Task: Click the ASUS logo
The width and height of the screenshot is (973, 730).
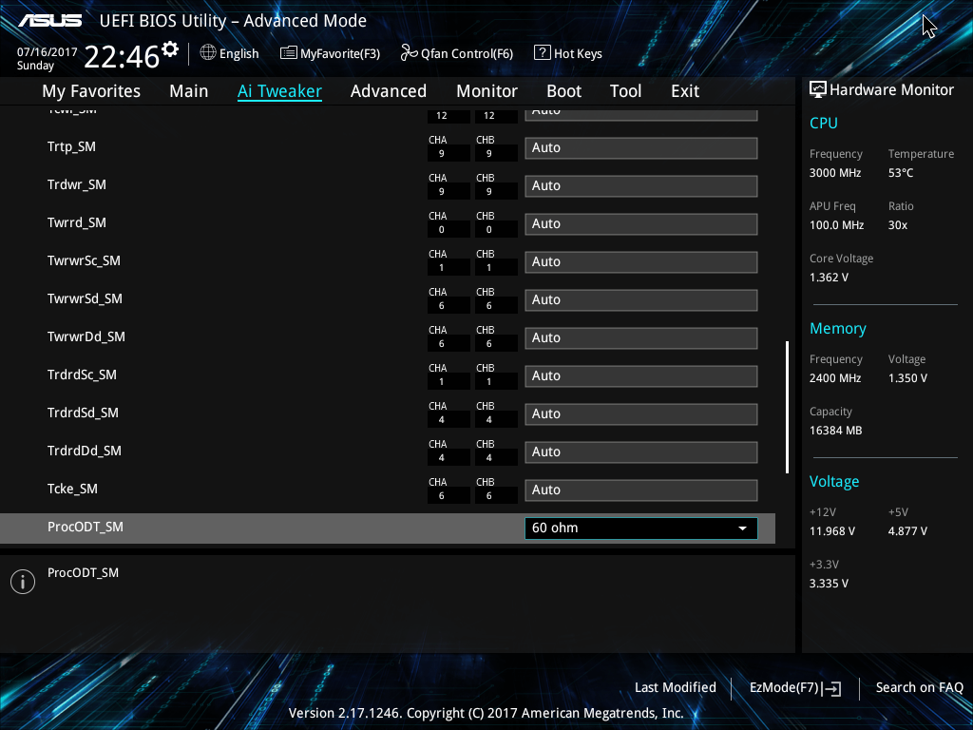Action: 50,21
